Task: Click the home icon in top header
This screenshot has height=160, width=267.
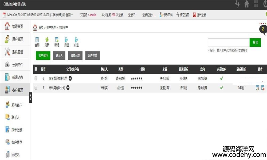Action: (247, 4)
